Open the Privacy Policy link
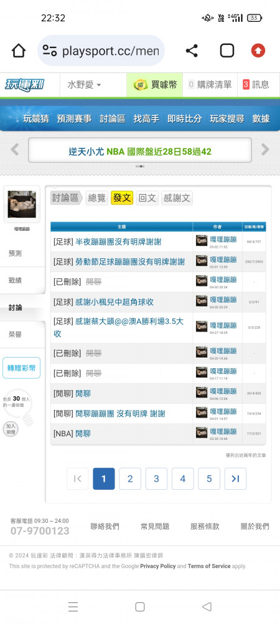The height and width of the screenshot is (624, 280). [158, 566]
